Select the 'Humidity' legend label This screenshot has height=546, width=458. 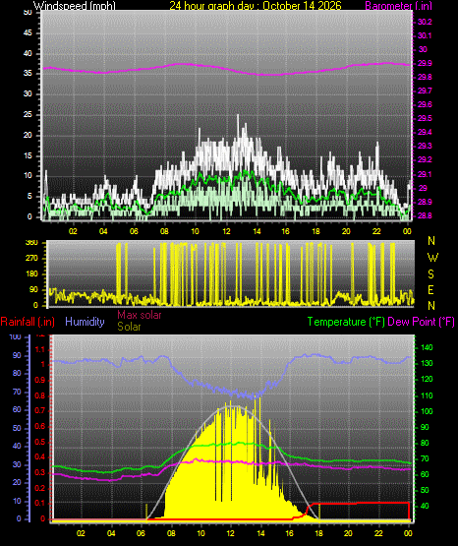tap(85, 322)
